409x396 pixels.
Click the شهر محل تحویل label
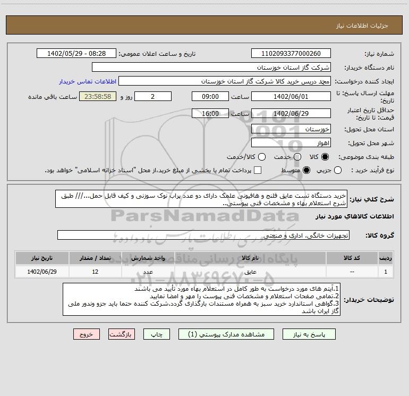tap(371, 144)
